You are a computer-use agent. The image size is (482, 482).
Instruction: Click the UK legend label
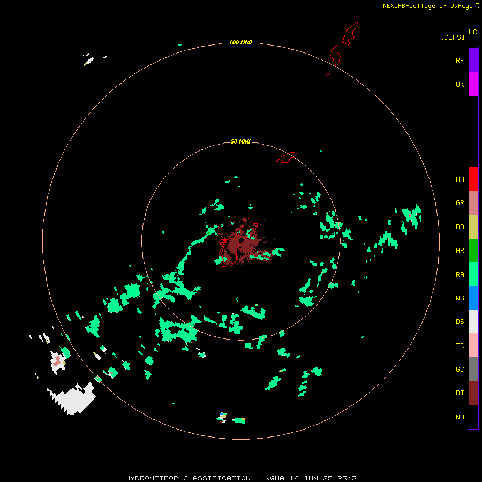click(460, 84)
